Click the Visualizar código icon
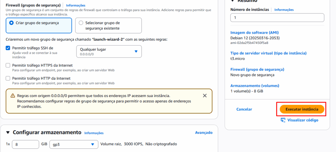The width and height of the screenshot is (336, 152). [283, 120]
